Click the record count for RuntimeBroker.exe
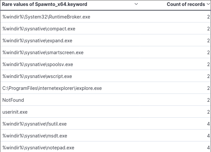The height and width of the screenshot is (152, 211). (208, 17)
